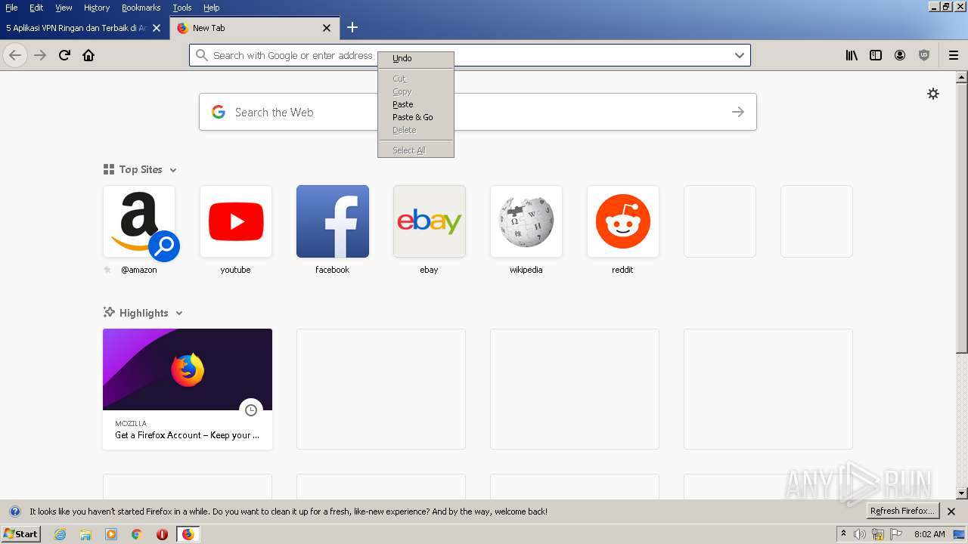
Task: Open the uBlock shield extension icon
Action: pyautogui.click(x=924, y=55)
